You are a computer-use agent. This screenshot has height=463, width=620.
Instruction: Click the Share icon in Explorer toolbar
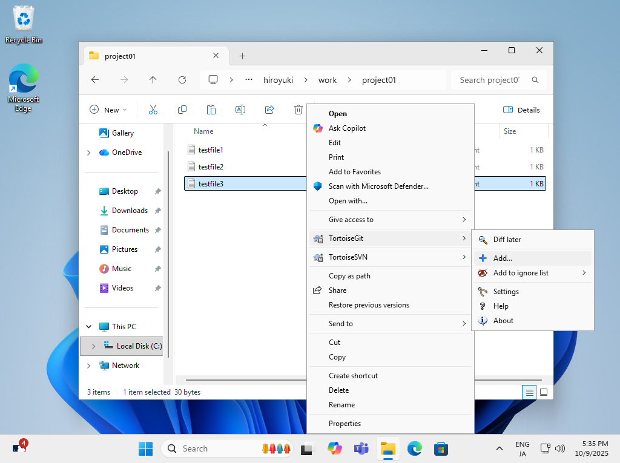(x=269, y=110)
